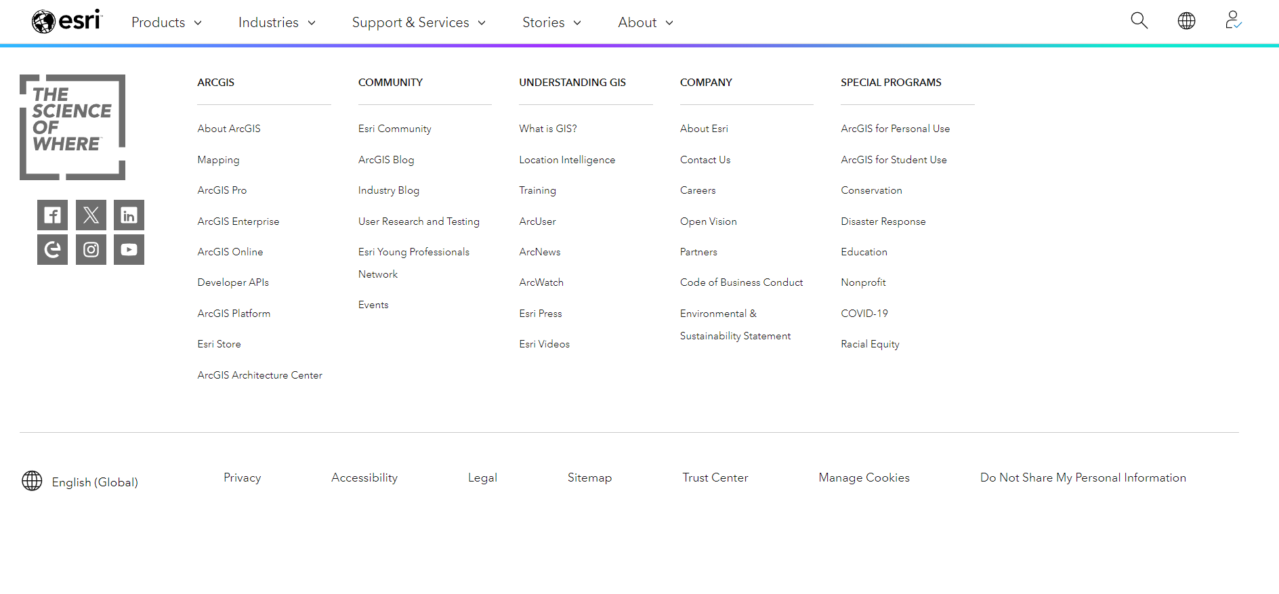Viewport: 1279px width, 594px height.
Task: Open ArcGIS Platform link
Action: [234, 314]
